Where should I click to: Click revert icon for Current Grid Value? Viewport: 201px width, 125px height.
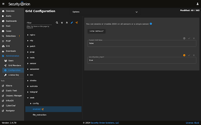click(x=184, y=38)
